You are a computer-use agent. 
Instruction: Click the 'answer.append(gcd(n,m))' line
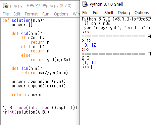pyautogui.click(x=39, y=82)
